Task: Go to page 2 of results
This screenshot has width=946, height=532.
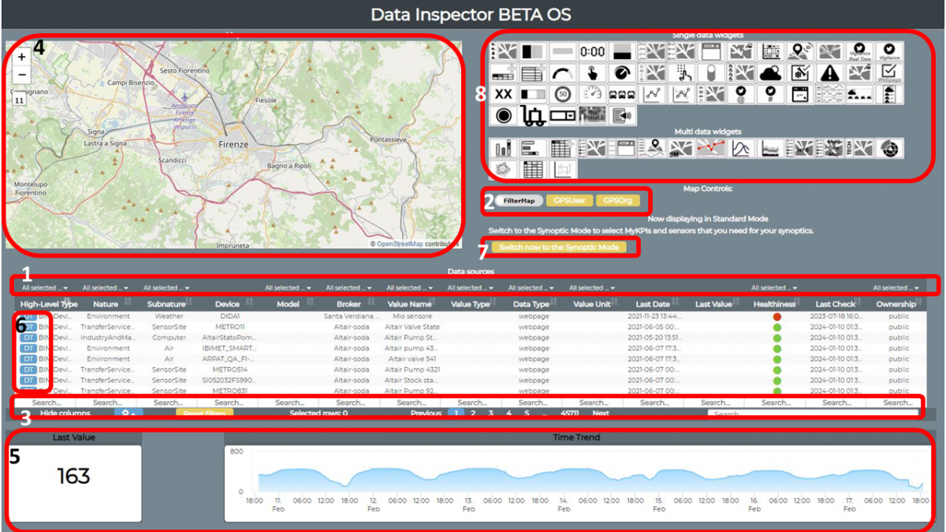Action: pos(473,413)
